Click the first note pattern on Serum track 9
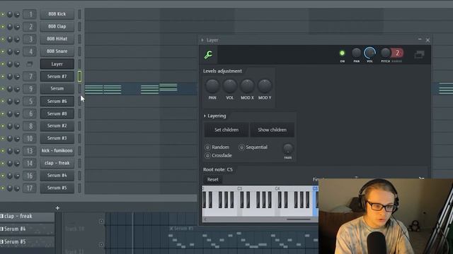 point(94,90)
